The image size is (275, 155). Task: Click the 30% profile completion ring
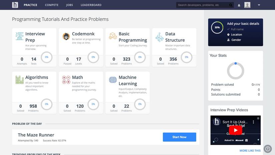click(217, 28)
